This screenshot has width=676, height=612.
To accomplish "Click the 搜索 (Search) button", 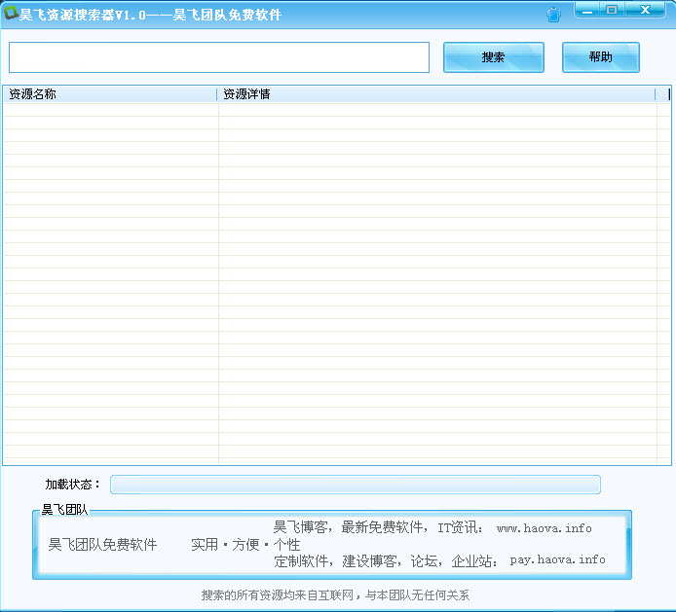I will coord(493,57).
